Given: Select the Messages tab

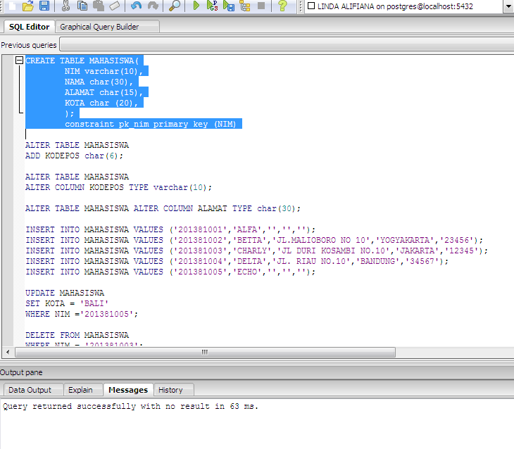Looking at the screenshot, I should point(128,390).
